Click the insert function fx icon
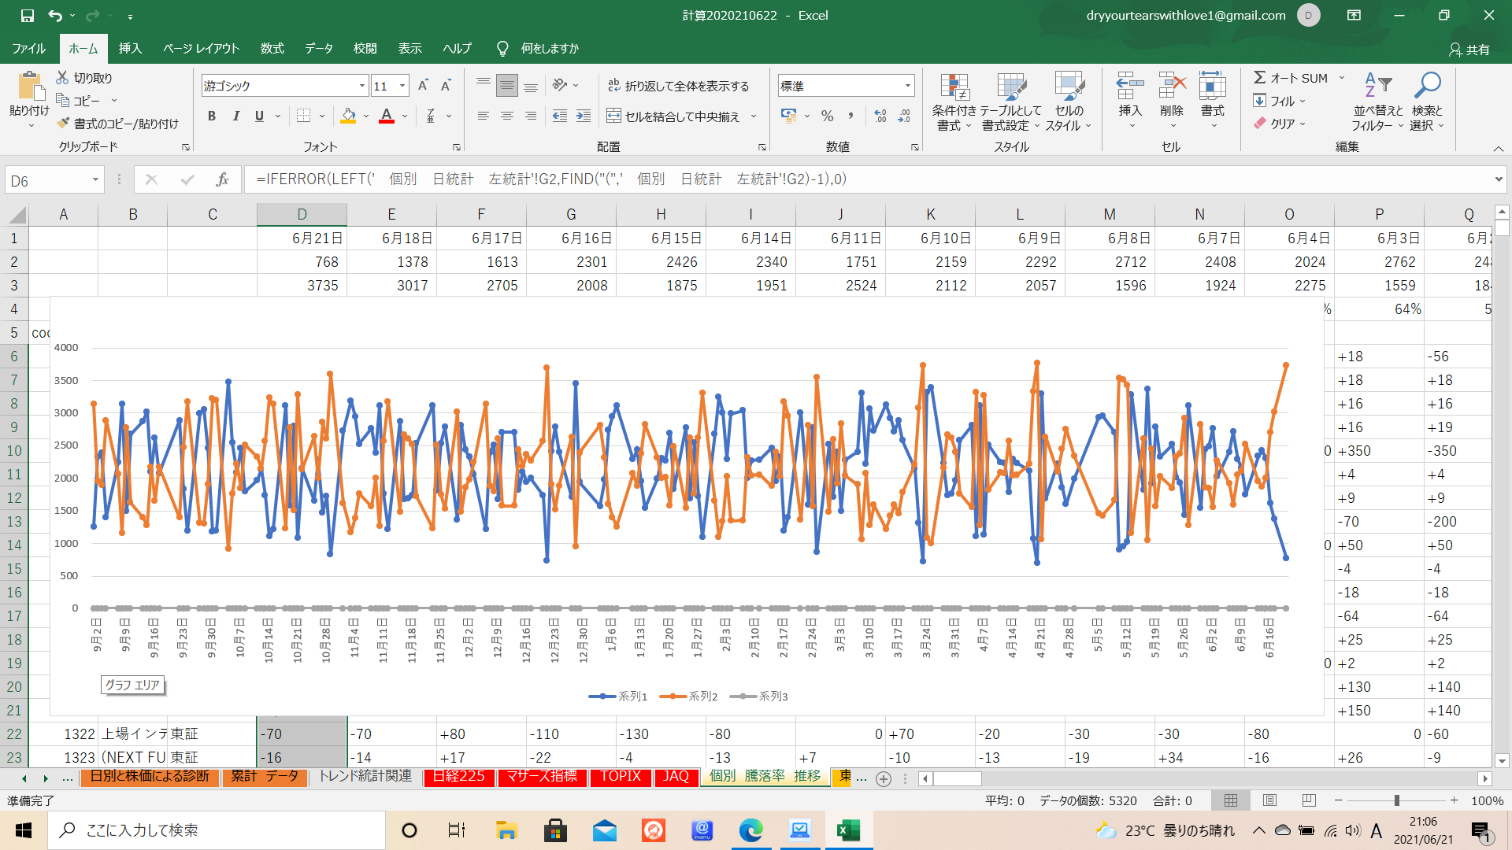The image size is (1512, 850). 222,179
